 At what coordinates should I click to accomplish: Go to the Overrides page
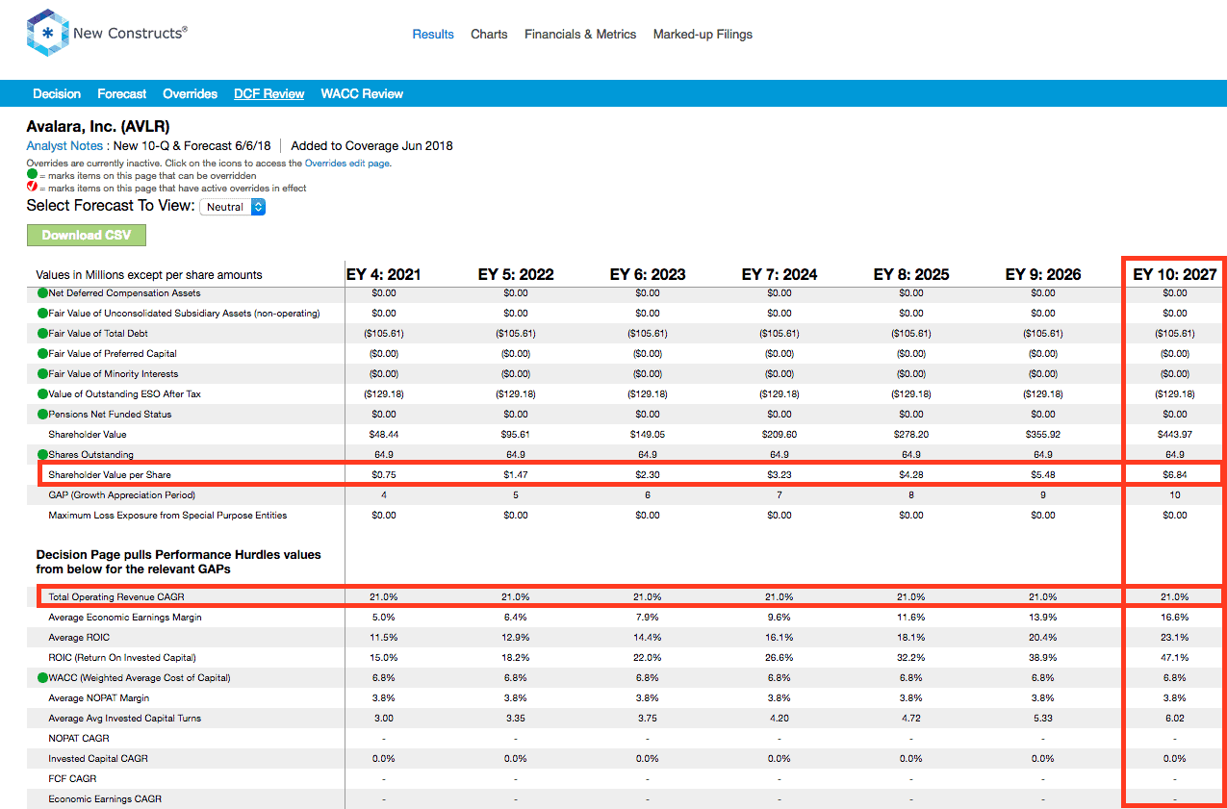190,93
